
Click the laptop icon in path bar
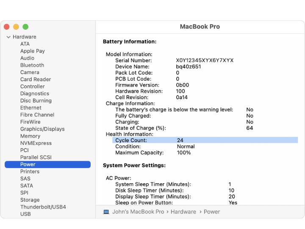[106, 212]
